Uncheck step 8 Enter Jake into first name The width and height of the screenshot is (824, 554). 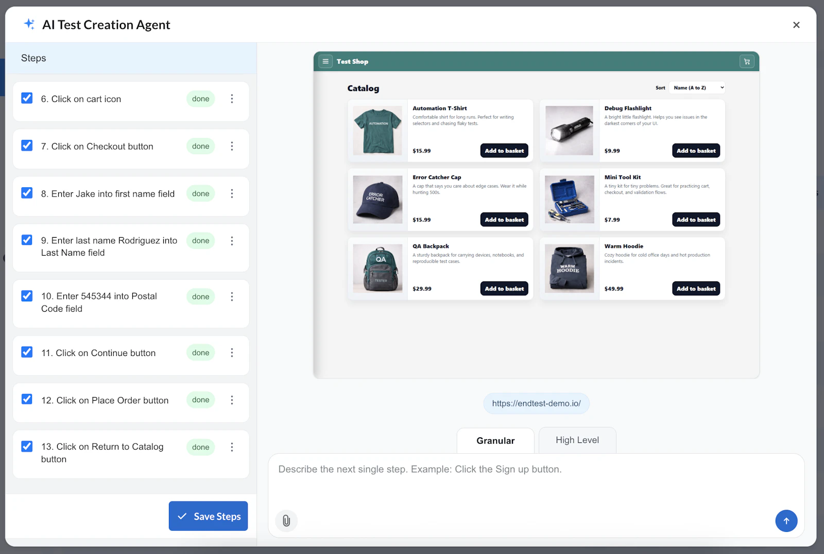(27, 192)
